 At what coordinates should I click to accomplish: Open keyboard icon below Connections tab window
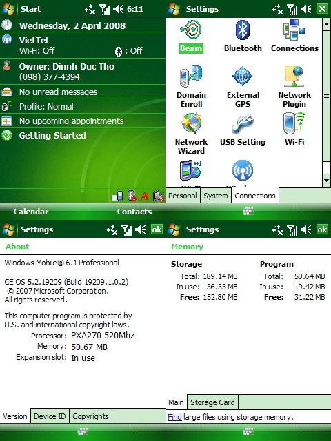pyautogui.click(x=248, y=212)
